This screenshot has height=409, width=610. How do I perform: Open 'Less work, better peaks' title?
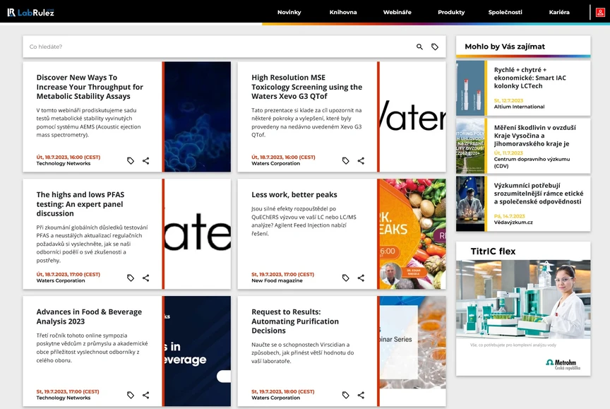(x=294, y=194)
